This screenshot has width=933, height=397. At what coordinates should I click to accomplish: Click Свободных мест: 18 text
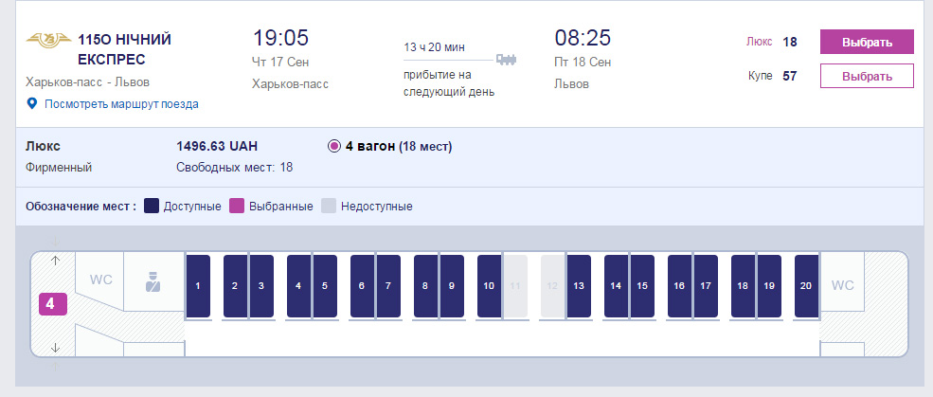(x=235, y=168)
